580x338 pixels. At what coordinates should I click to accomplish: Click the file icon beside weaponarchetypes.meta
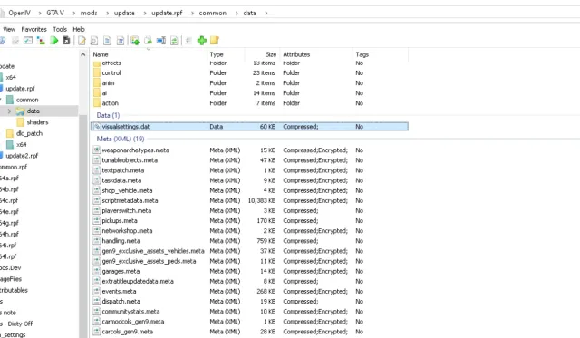[x=97, y=150]
